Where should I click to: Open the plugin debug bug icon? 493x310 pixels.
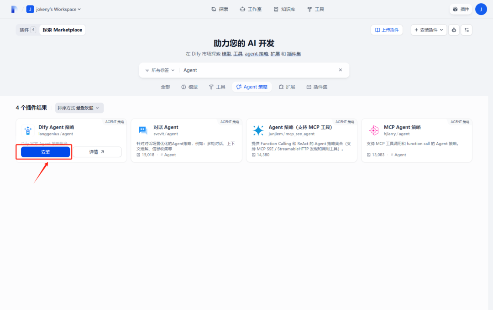454,30
